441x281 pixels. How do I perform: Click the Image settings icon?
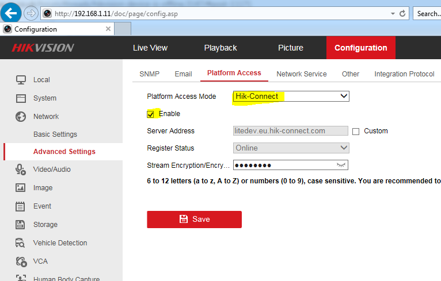click(x=21, y=188)
